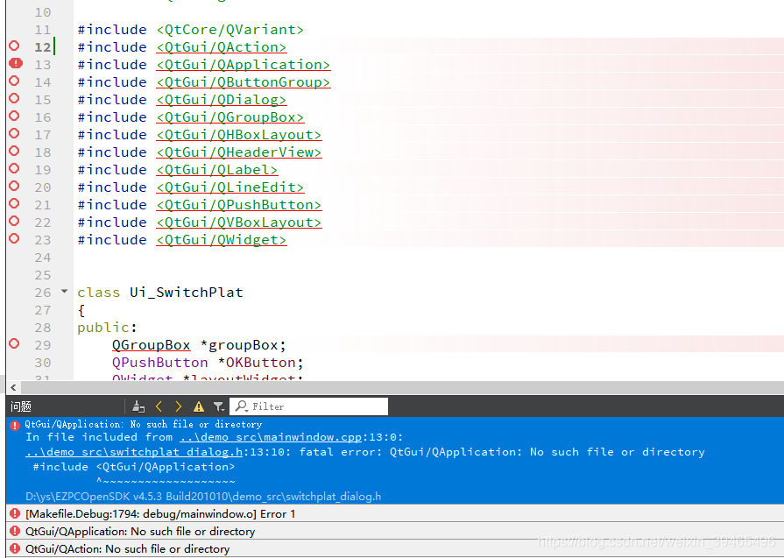Click error icon of Makefile.Debug issue

click(15, 513)
